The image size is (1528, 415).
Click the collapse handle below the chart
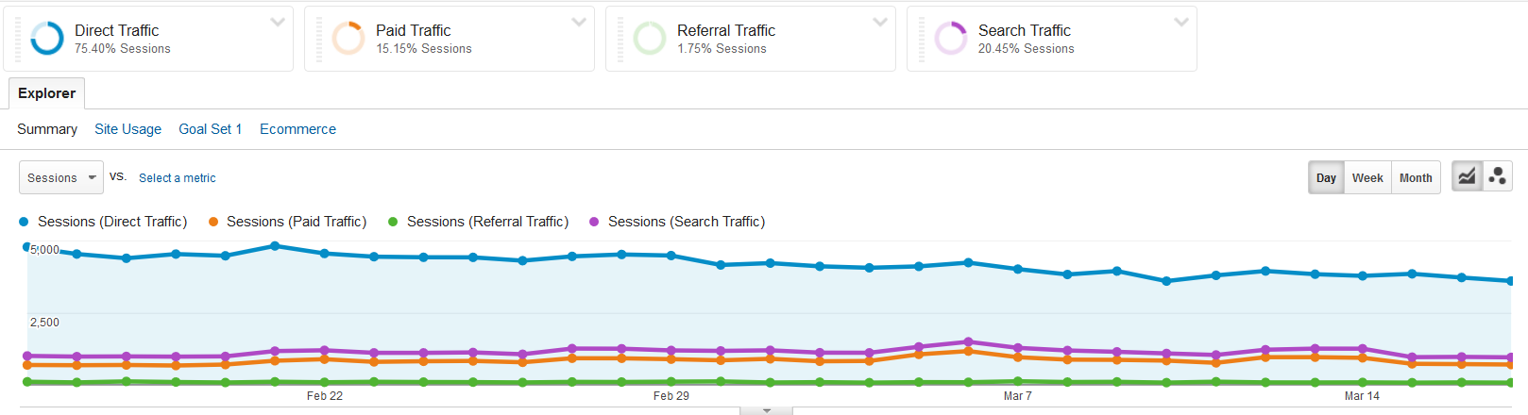click(x=766, y=410)
